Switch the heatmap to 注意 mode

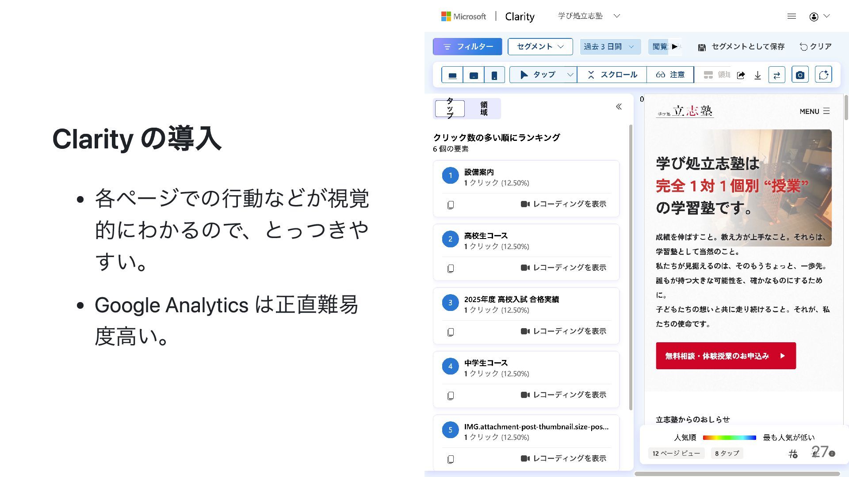[670, 75]
